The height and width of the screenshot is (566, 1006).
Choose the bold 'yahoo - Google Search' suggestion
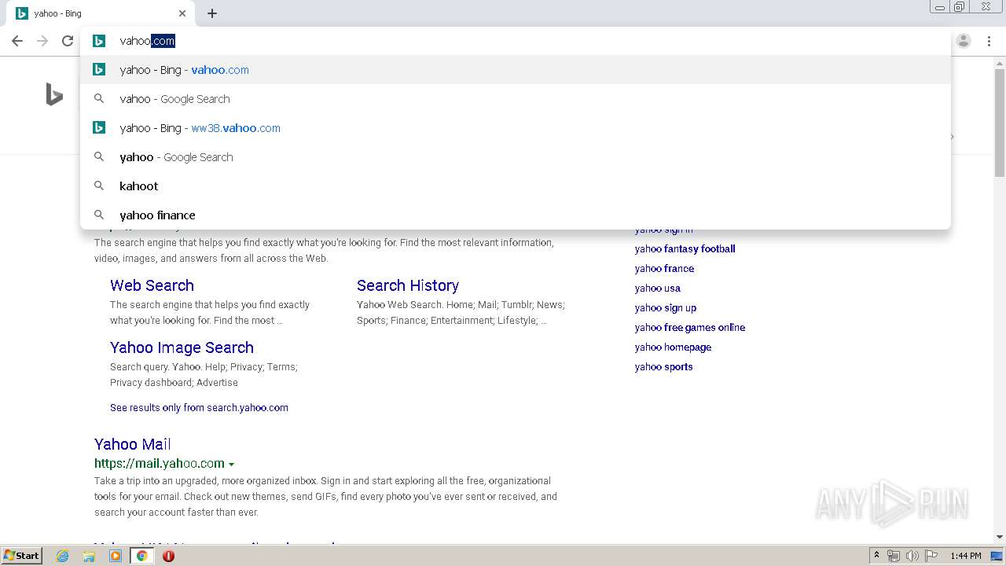(x=515, y=157)
